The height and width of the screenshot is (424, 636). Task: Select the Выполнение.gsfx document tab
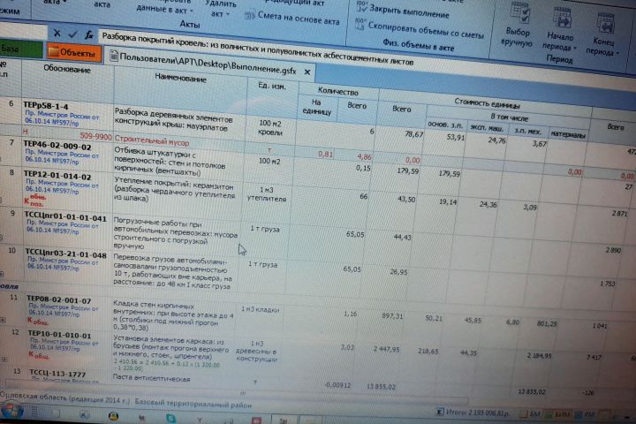click(x=208, y=64)
